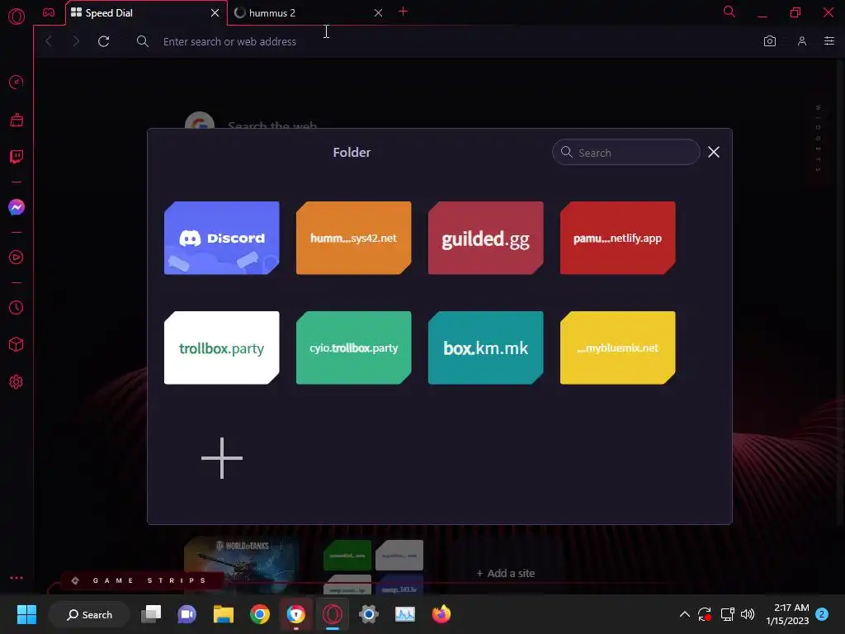Go back with the back arrow
Viewport: 845px width, 634px height.
[49, 41]
